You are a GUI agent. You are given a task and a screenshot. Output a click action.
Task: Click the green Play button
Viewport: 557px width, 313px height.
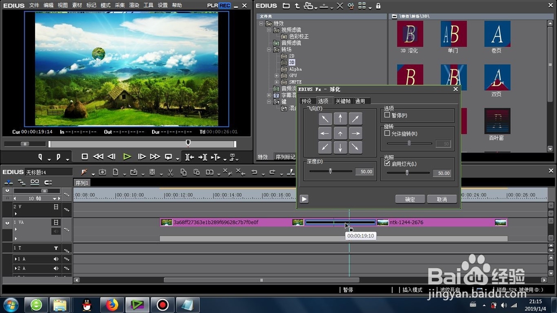pyautogui.click(x=127, y=156)
